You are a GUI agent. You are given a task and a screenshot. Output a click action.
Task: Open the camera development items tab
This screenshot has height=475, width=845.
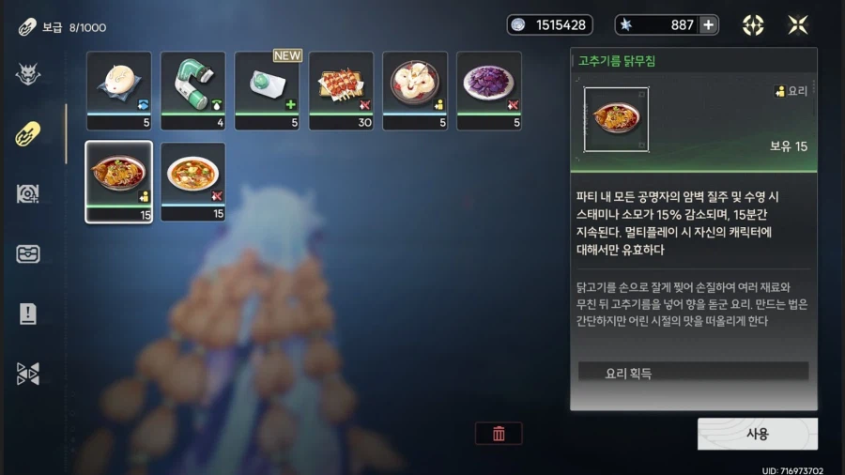tap(28, 194)
